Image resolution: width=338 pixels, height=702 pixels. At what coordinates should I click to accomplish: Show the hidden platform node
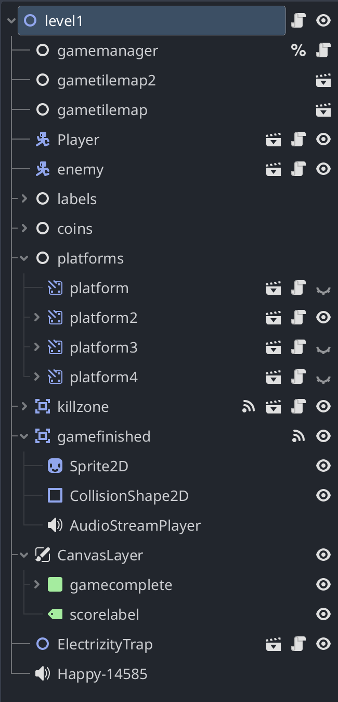tap(323, 290)
